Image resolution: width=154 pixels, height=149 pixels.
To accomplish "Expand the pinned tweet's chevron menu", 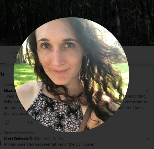I will (x=148, y=91).
